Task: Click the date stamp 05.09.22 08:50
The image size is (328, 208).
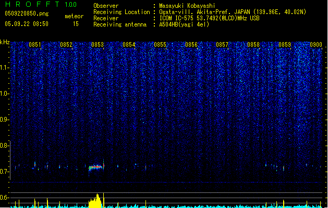Action: pyautogui.click(x=27, y=24)
